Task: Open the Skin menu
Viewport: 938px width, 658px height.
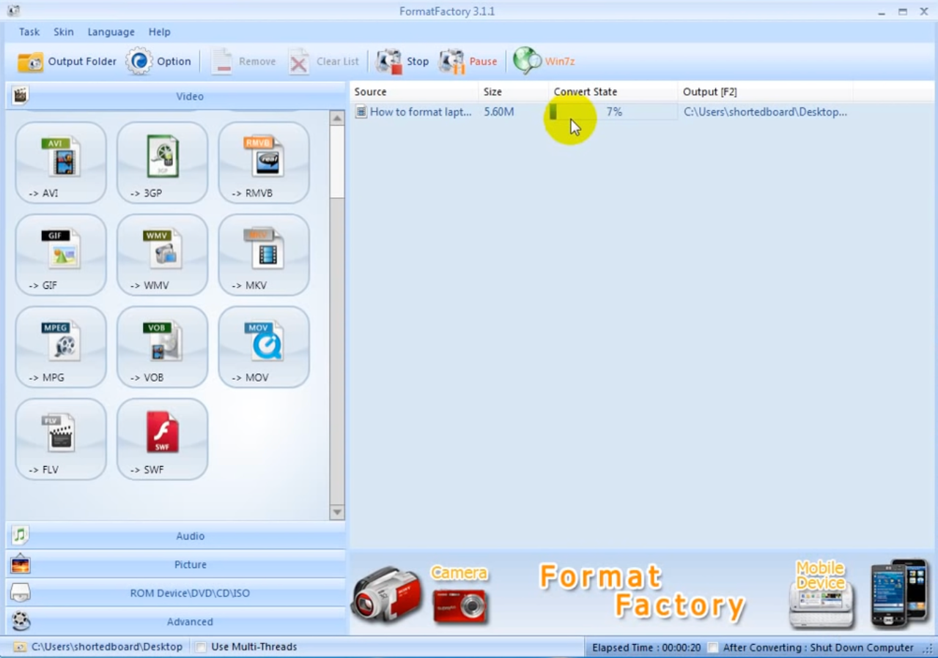Action: [x=64, y=32]
